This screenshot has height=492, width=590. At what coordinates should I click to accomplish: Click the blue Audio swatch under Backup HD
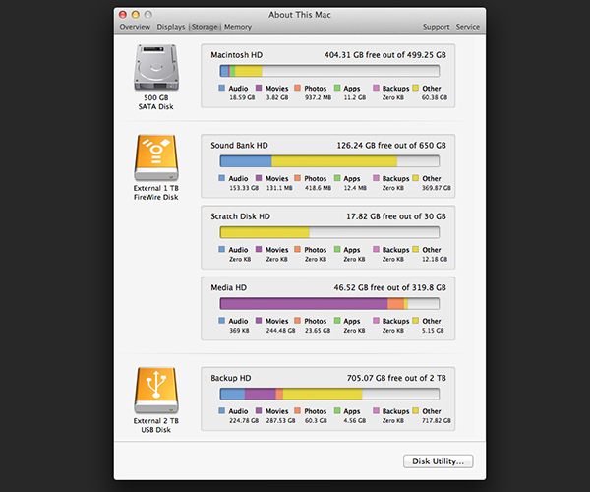pyautogui.click(x=221, y=410)
